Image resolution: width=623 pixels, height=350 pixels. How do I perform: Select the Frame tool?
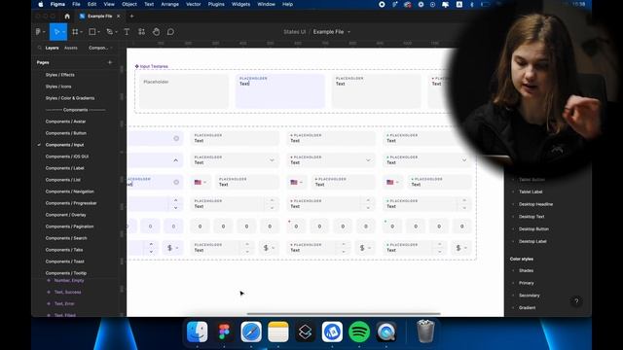click(x=75, y=32)
